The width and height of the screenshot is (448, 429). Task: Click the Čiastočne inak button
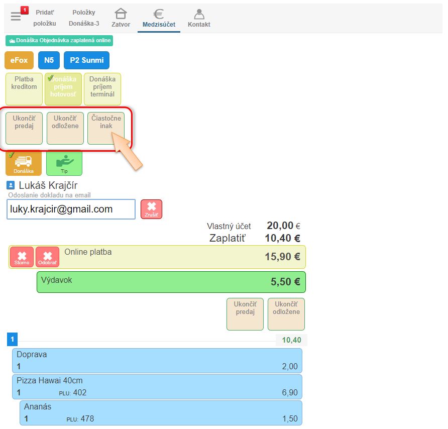(x=105, y=128)
